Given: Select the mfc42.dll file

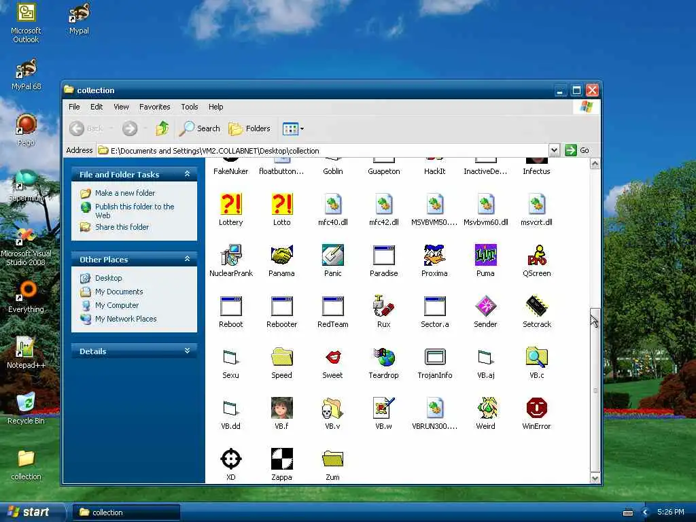Looking at the screenshot, I should (383, 204).
